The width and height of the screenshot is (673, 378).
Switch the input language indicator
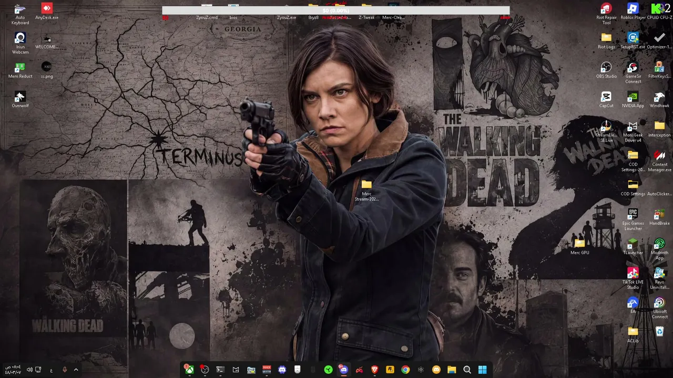(x=51, y=370)
